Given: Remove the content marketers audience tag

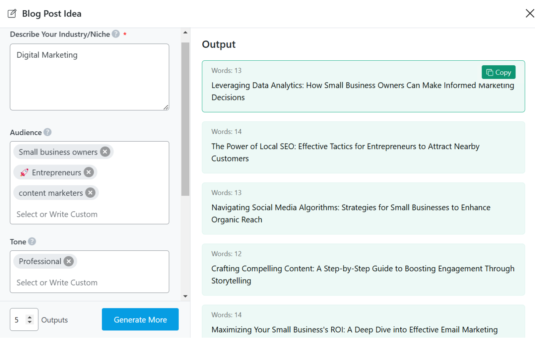Looking at the screenshot, I should pyautogui.click(x=90, y=193).
